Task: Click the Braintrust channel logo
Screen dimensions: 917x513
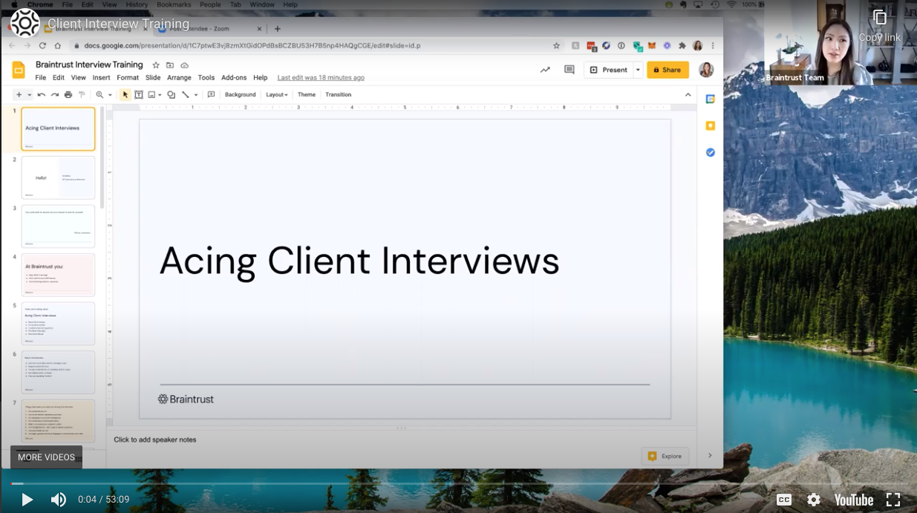Action: [x=25, y=23]
